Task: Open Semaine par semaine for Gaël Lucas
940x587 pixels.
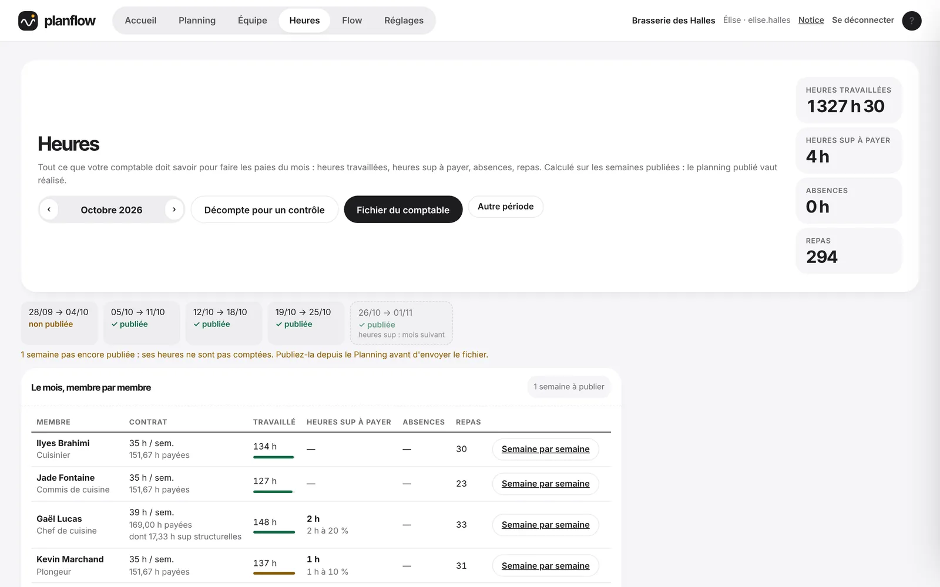Action: pos(545,525)
